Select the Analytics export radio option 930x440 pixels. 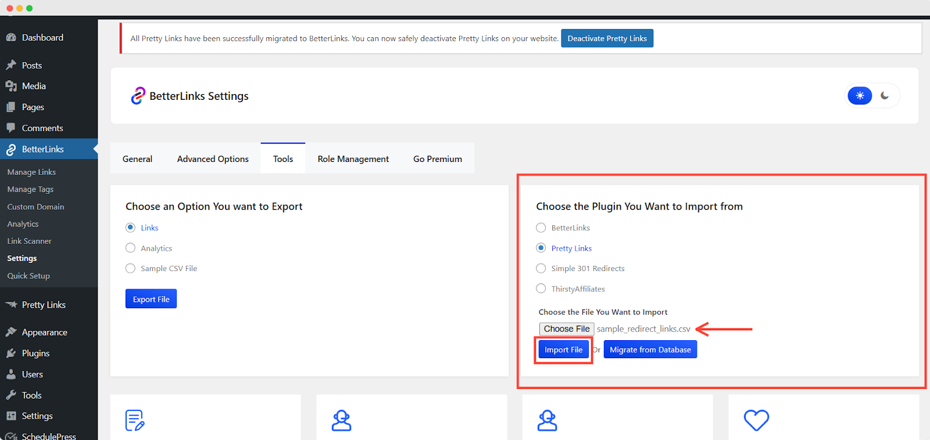[131, 248]
